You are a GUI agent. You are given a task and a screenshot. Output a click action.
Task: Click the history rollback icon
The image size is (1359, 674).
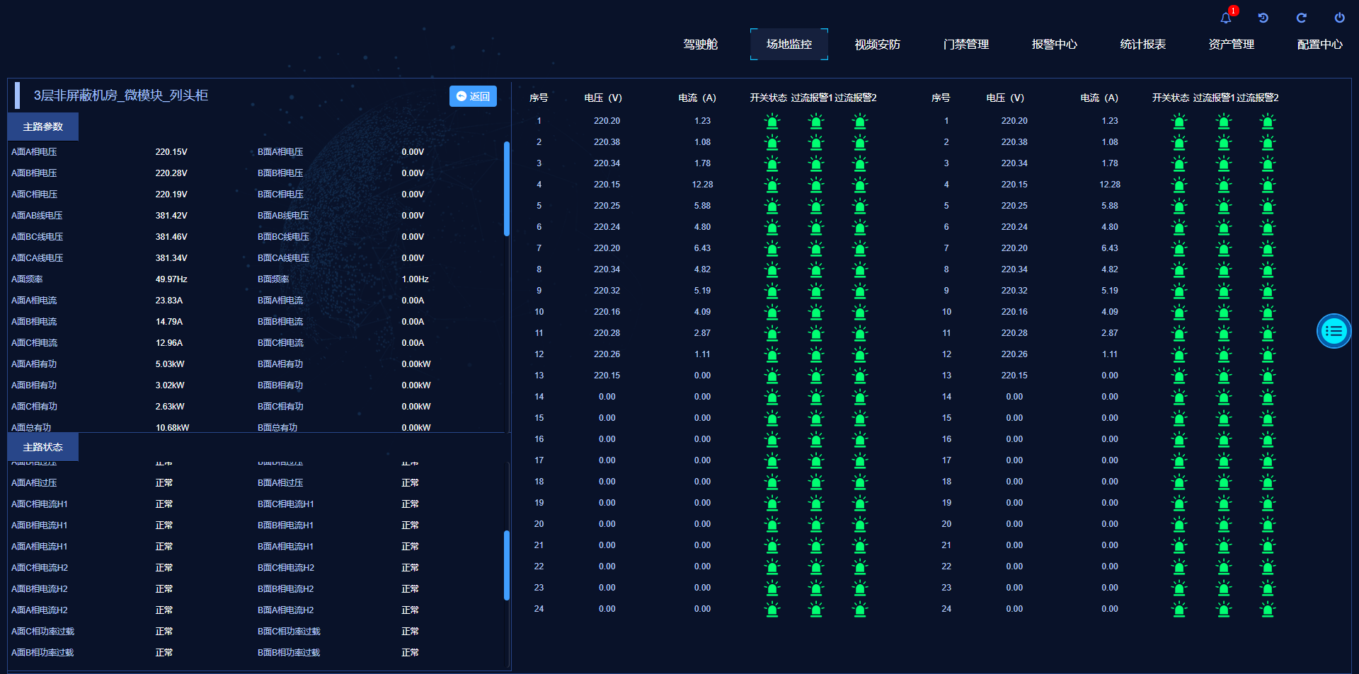click(1263, 18)
